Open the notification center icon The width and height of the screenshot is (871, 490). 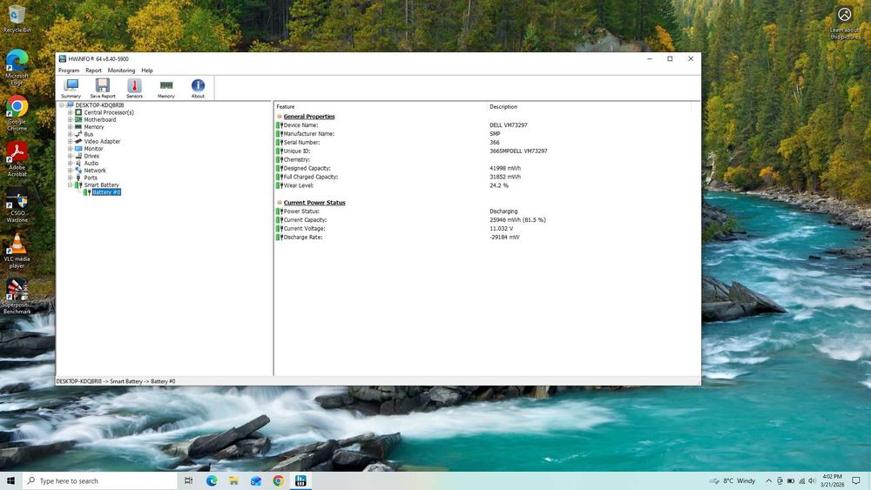point(856,480)
